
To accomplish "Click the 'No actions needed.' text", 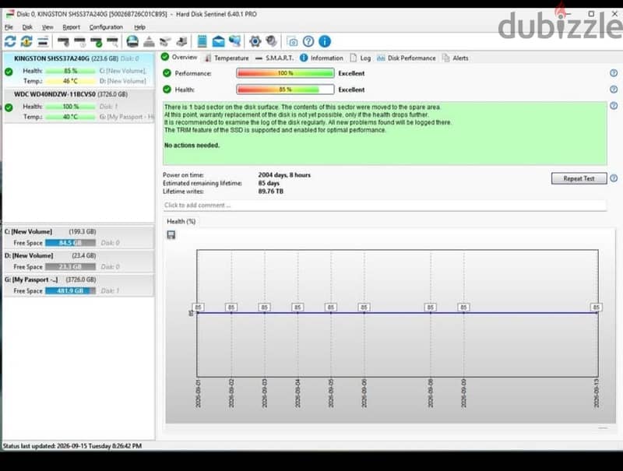I will point(192,146).
